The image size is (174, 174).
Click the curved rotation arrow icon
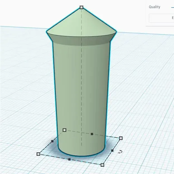click(120, 152)
